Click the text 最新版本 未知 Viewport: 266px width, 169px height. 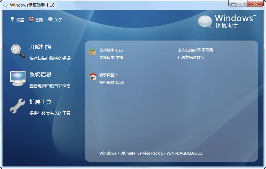click(111, 57)
